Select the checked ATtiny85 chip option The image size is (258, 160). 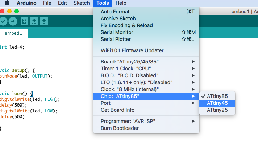[217, 96]
